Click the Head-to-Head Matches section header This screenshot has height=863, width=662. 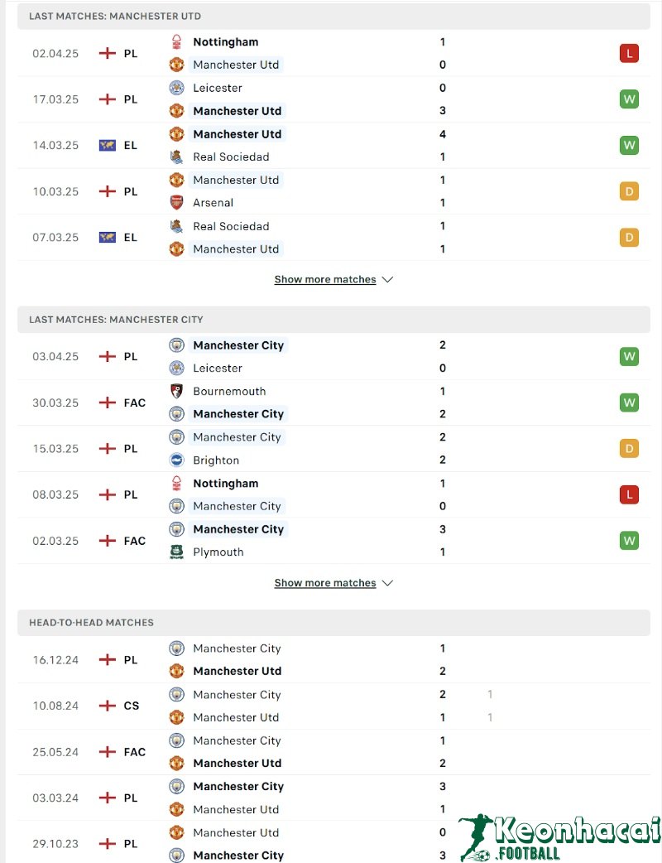[91, 623]
